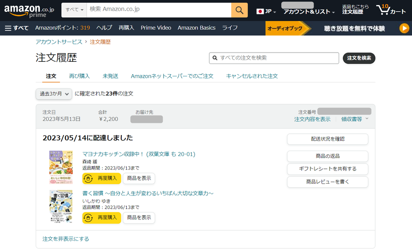This screenshot has width=412, height=250.
Task: Click 注文内容を表示 link
Action: pos(312,120)
